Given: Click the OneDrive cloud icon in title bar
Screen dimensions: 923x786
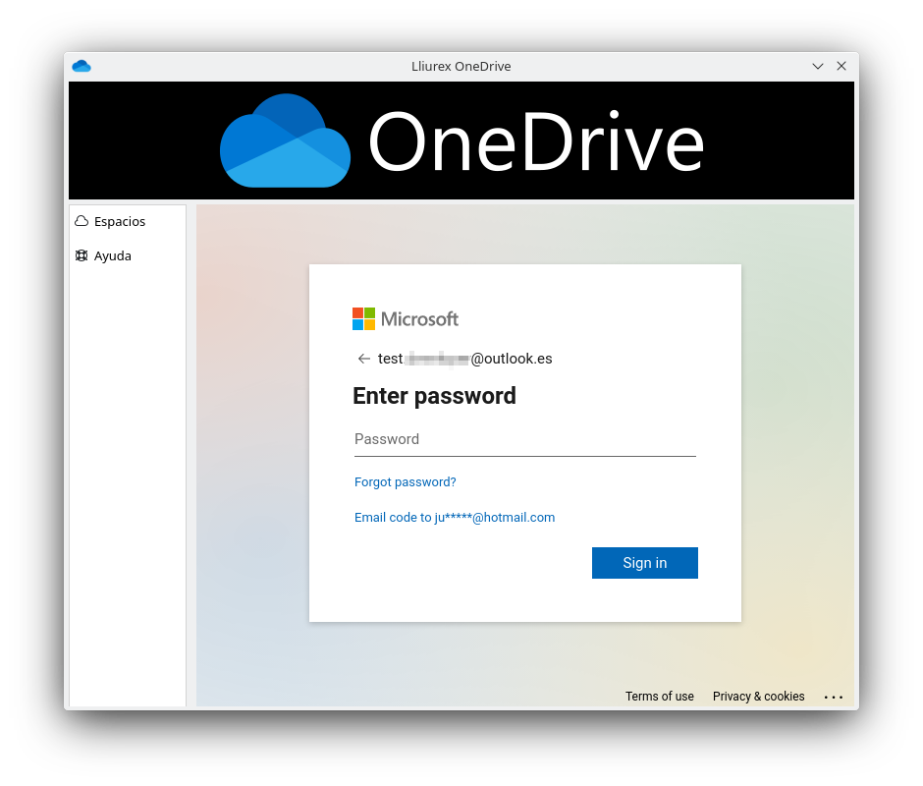Looking at the screenshot, I should click(x=81, y=66).
